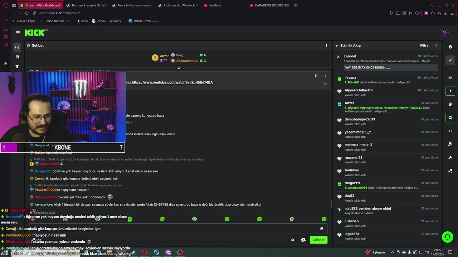Image resolution: width=458 pixels, height=257 pixels.
Task: Open Zoom - Eyecandy bookmark
Action: click(x=108, y=21)
